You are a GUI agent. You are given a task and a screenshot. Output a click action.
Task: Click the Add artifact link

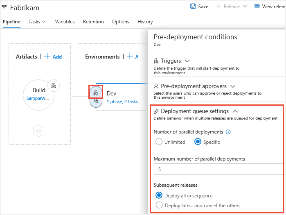click(x=53, y=57)
